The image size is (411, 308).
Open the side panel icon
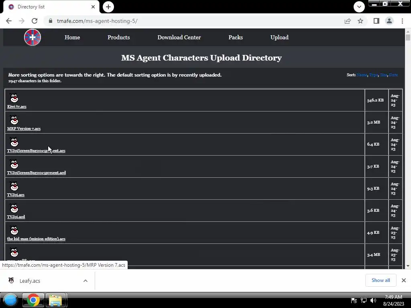[376, 21]
